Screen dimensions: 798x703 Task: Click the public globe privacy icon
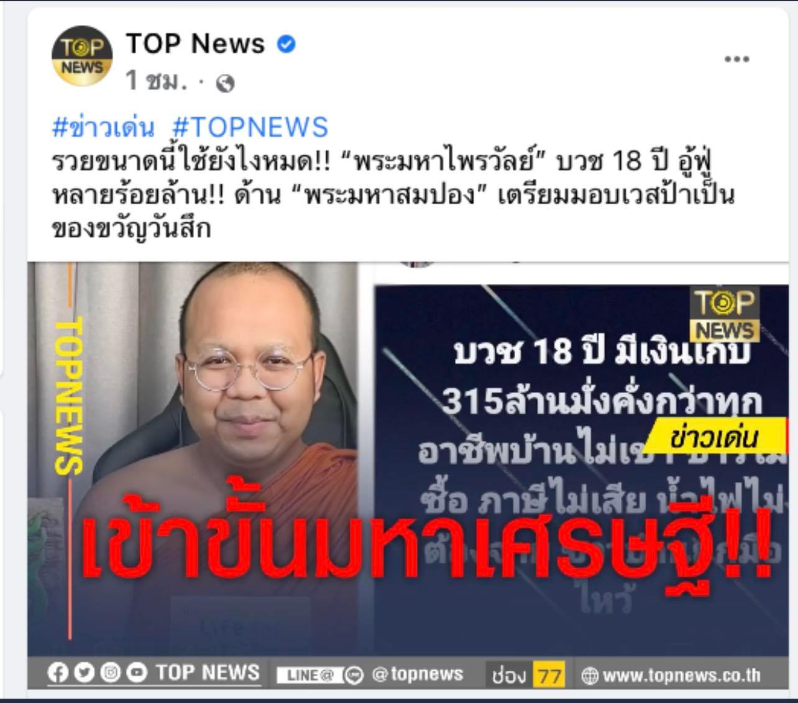point(225,83)
